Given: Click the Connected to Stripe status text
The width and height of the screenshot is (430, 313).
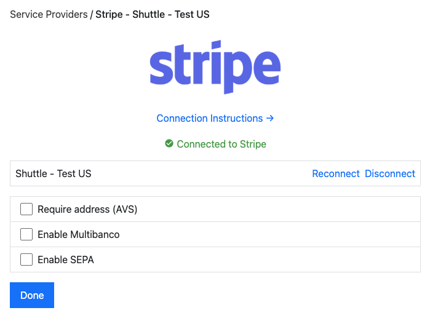Looking at the screenshot, I should (221, 144).
